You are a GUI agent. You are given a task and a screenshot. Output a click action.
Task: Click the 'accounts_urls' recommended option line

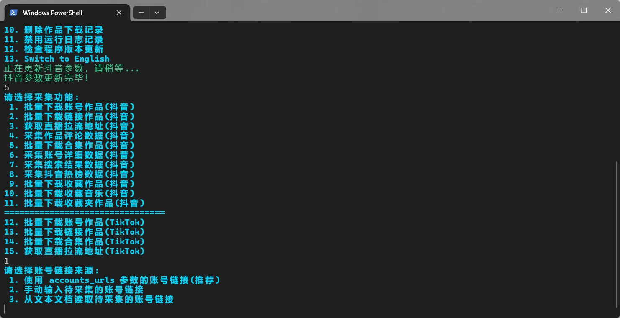(x=114, y=280)
